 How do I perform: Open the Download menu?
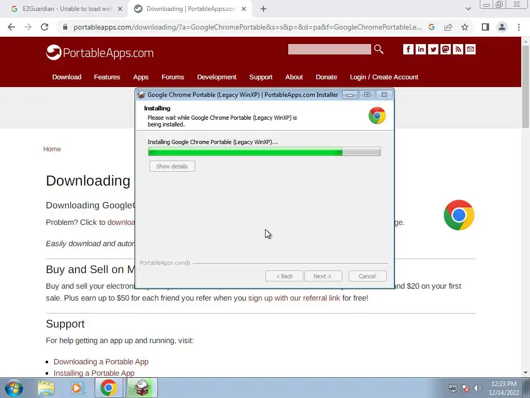pyautogui.click(x=67, y=77)
